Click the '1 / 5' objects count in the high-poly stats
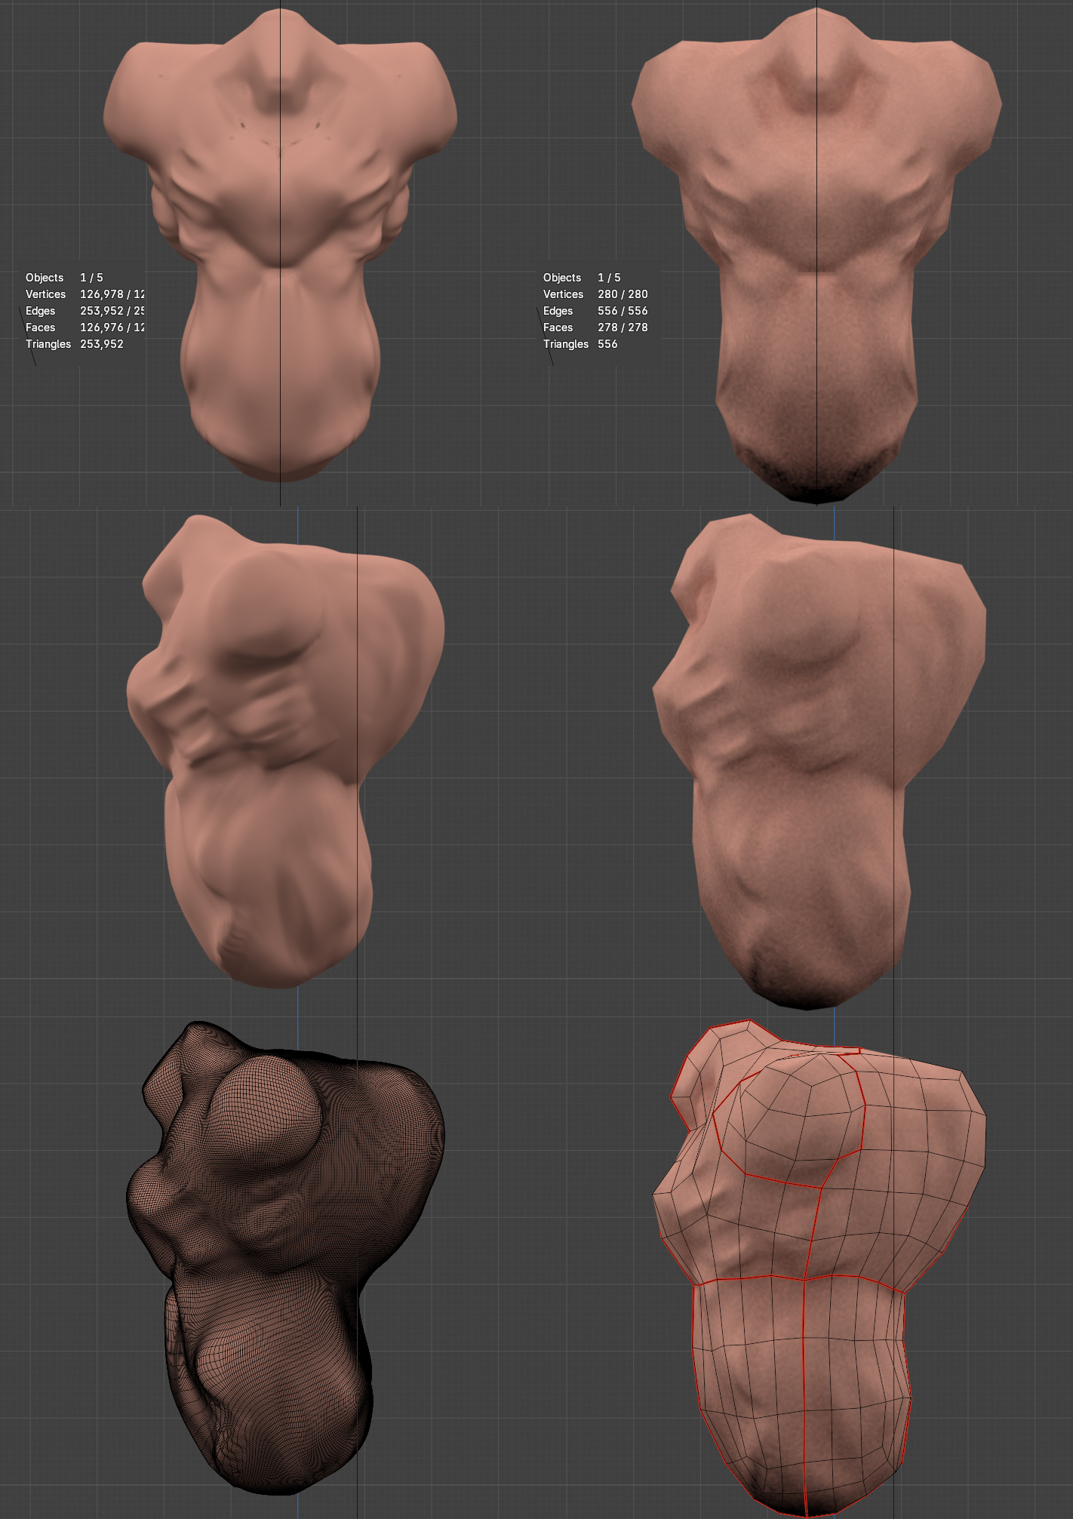Viewport: 1073px width, 1519px height. [x=91, y=278]
